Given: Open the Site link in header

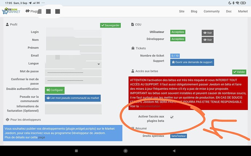Looking at the screenshot, I should click(182, 11).
